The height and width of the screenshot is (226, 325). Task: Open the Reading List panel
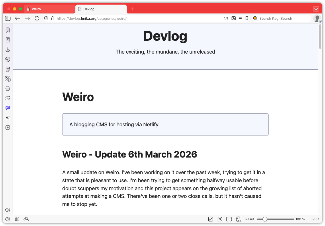point(8,40)
